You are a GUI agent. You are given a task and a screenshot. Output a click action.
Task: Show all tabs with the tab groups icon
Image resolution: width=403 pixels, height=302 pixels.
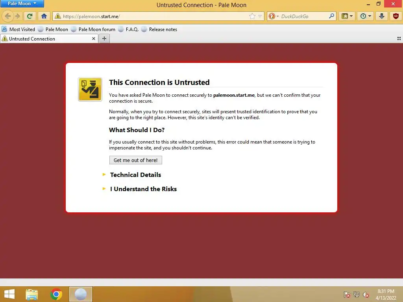point(399,39)
